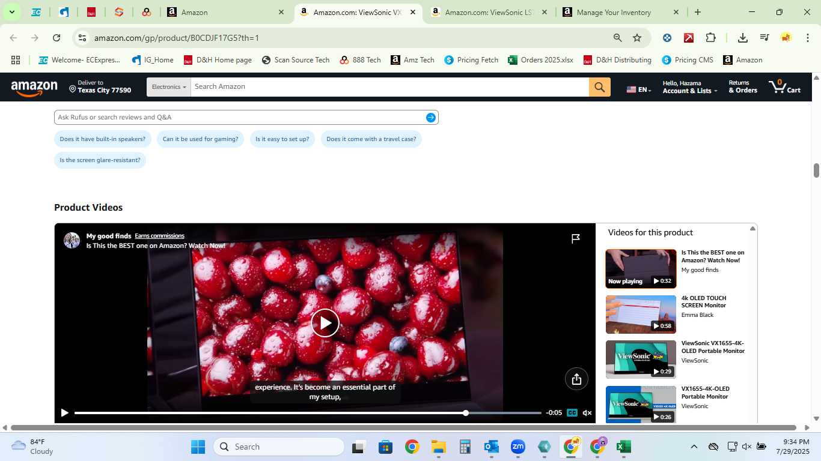Image resolution: width=821 pixels, height=461 pixels.
Task: Click the Amazon logo in header
Action: point(34,88)
